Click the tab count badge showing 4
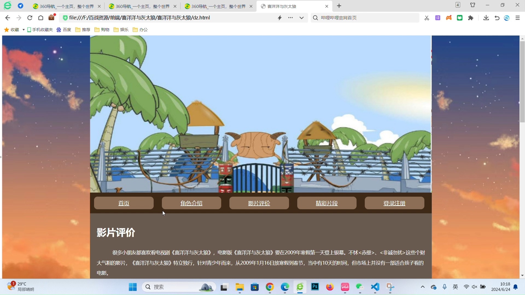This screenshot has height=295, width=525. pos(458,5)
